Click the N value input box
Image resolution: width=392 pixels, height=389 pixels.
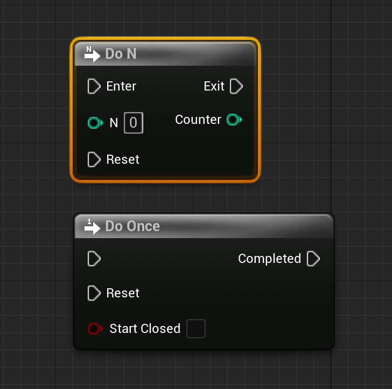[x=134, y=123]
